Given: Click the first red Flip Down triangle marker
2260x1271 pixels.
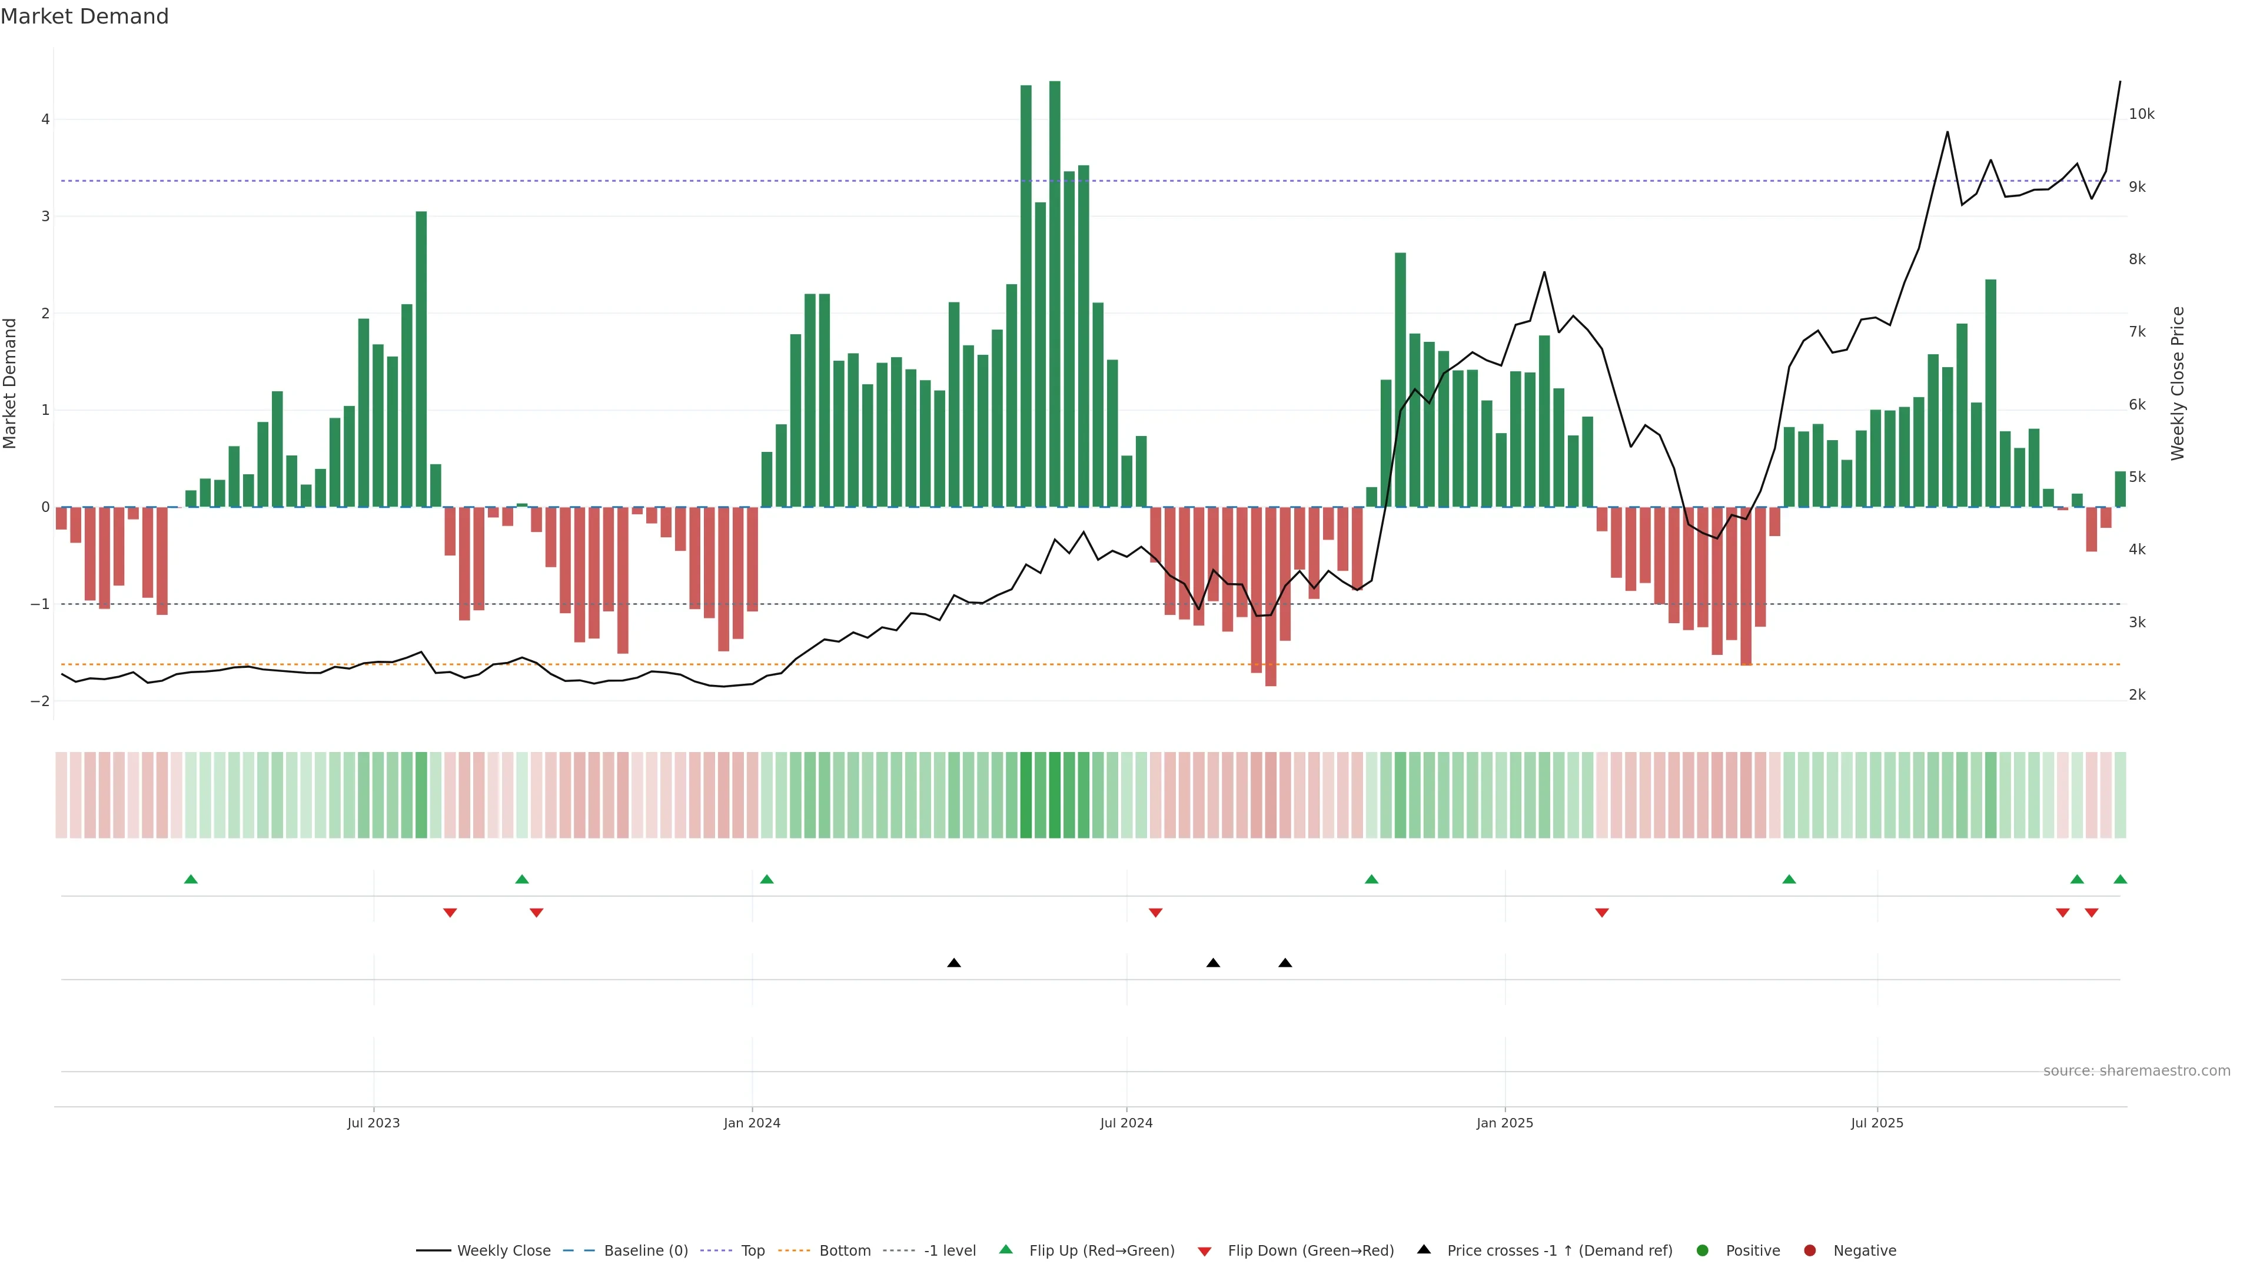Looking at the screenshot, I should [449, 913].
